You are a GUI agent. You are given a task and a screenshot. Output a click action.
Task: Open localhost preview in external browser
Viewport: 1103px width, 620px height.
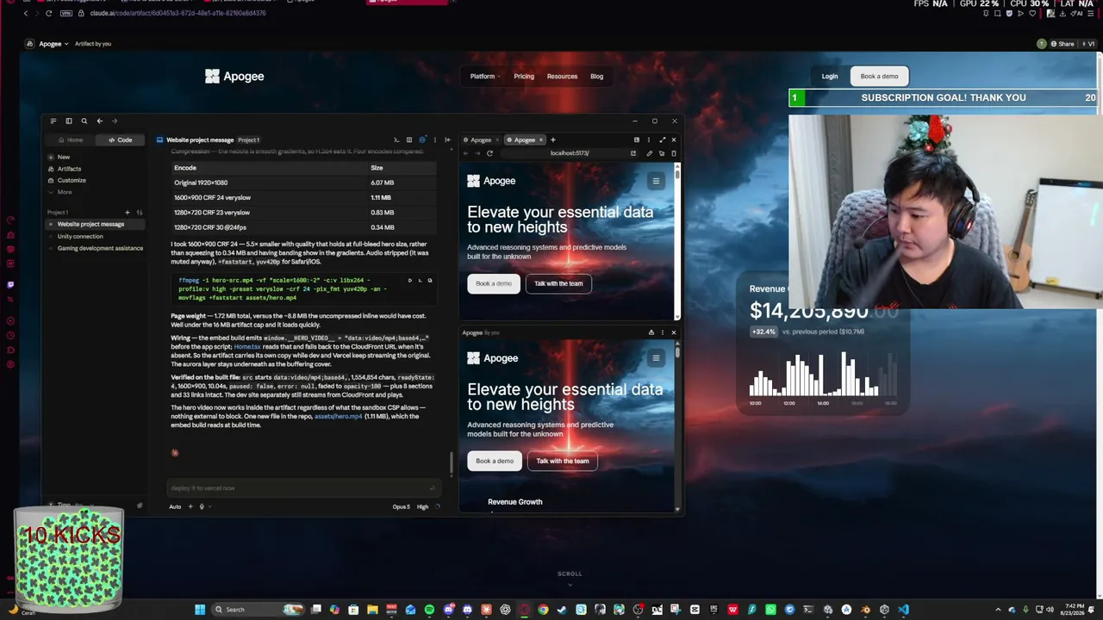click(633, 153)
